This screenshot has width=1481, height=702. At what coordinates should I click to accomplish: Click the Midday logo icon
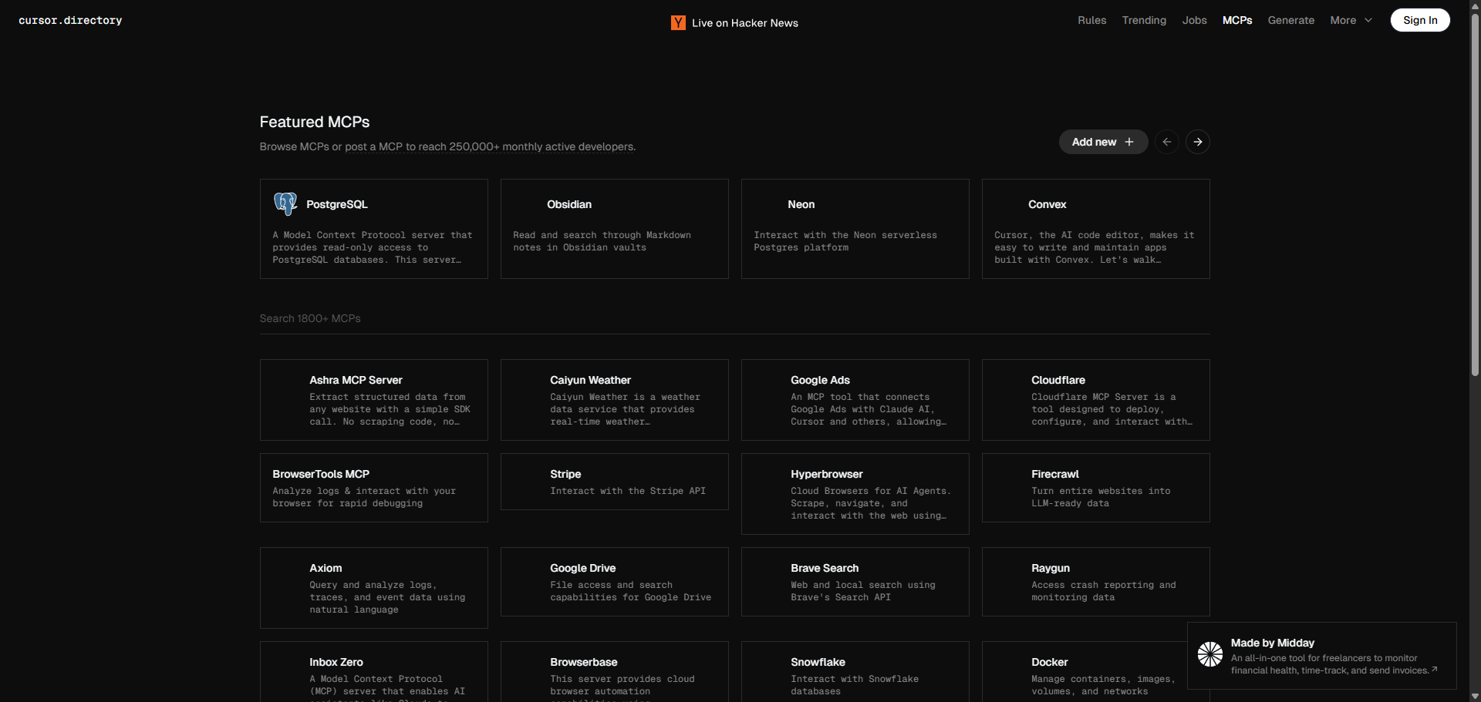tap(1209, 654)
